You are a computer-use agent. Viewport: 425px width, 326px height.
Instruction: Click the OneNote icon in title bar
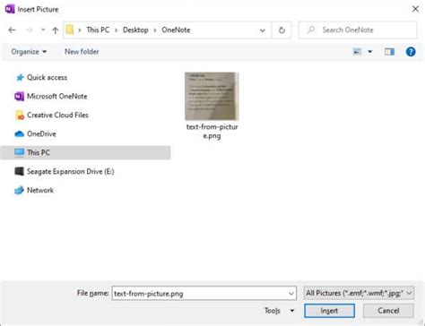point(10,9)
